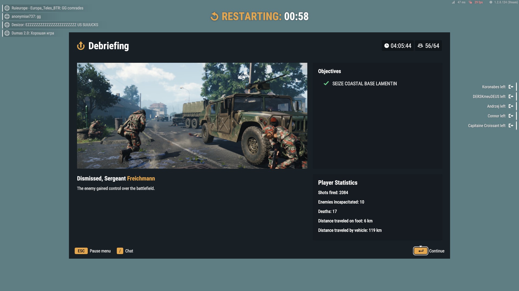Click the Debriefing header icon

click(81, 46)
